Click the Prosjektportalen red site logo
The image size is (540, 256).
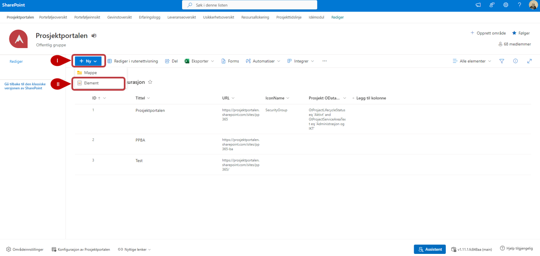pyautogui.click(x=19, y=39)
